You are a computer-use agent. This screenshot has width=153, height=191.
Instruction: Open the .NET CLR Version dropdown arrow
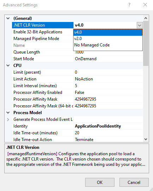click(140, 25)
